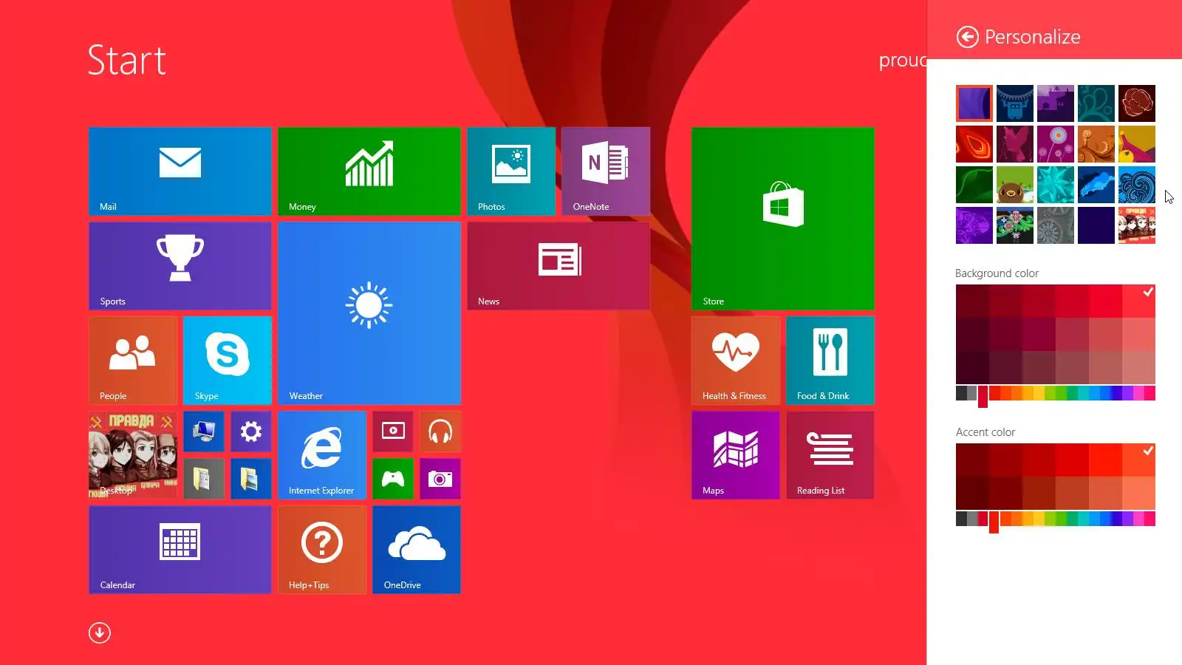1182x665 pixels.
Task: Select the dark green leaf pattern
Action: tap(974, 185)
